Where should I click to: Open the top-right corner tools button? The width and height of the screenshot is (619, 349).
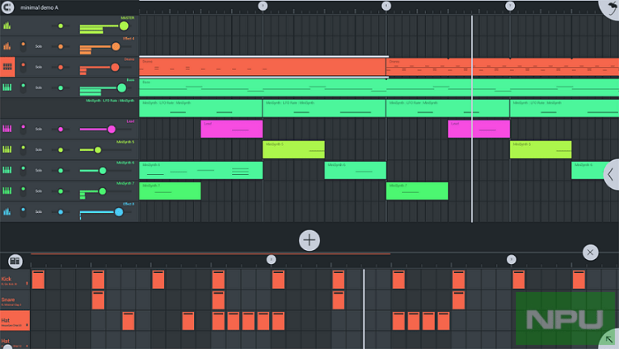(x=610, y=9)
